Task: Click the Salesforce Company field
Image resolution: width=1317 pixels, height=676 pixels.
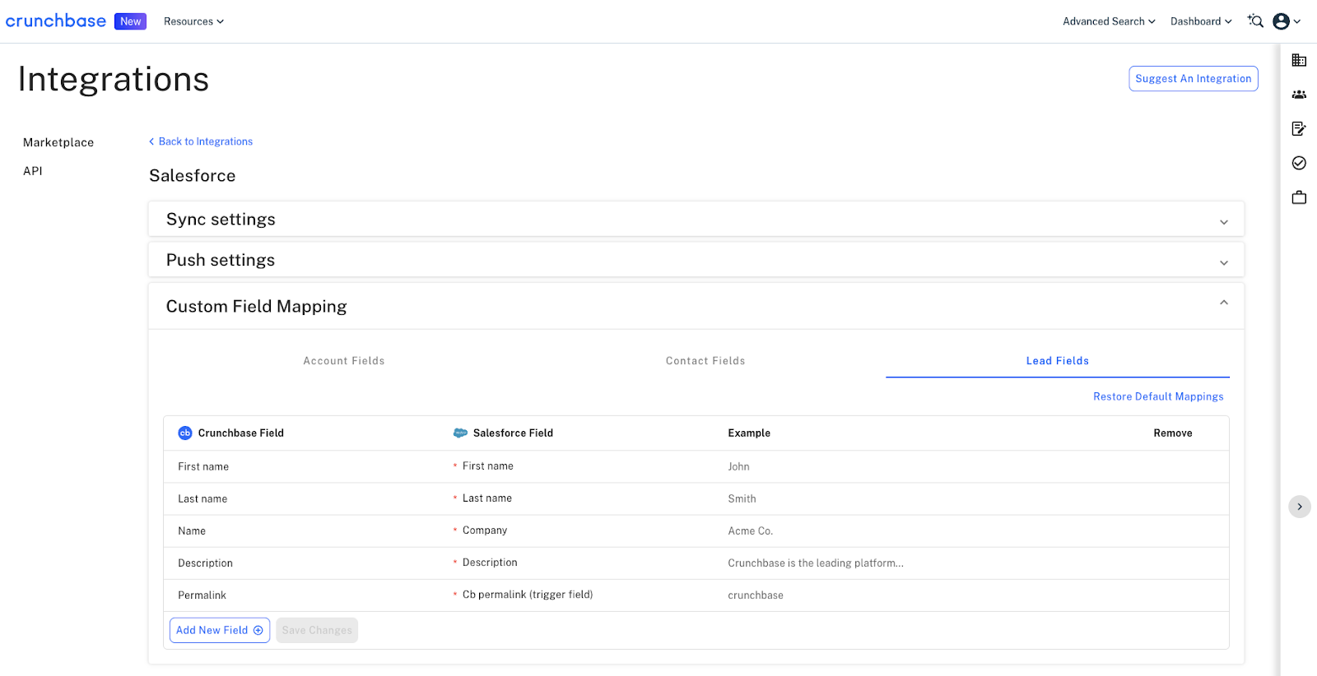Action: click(x=485, y=530)
